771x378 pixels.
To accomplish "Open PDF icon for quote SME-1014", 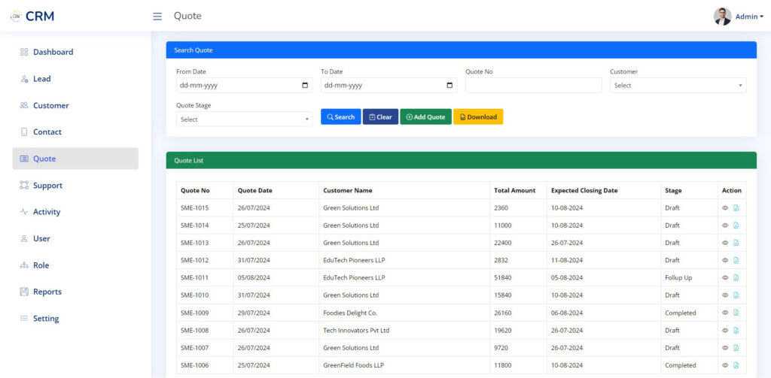I will pyautogui.click(x=736, y=225).
